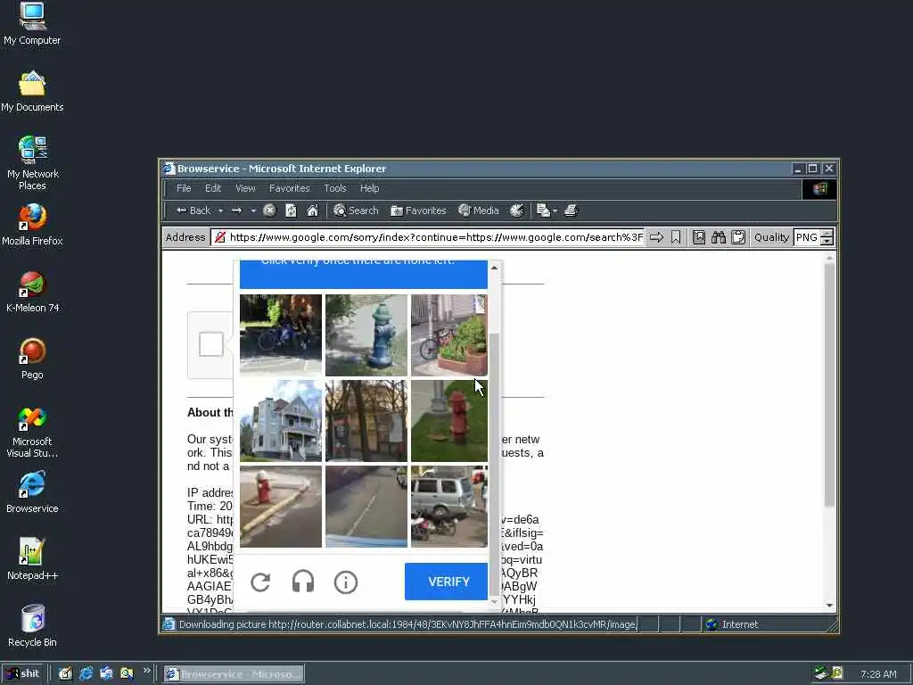Refresh the page with the Refresh icon

292,210
